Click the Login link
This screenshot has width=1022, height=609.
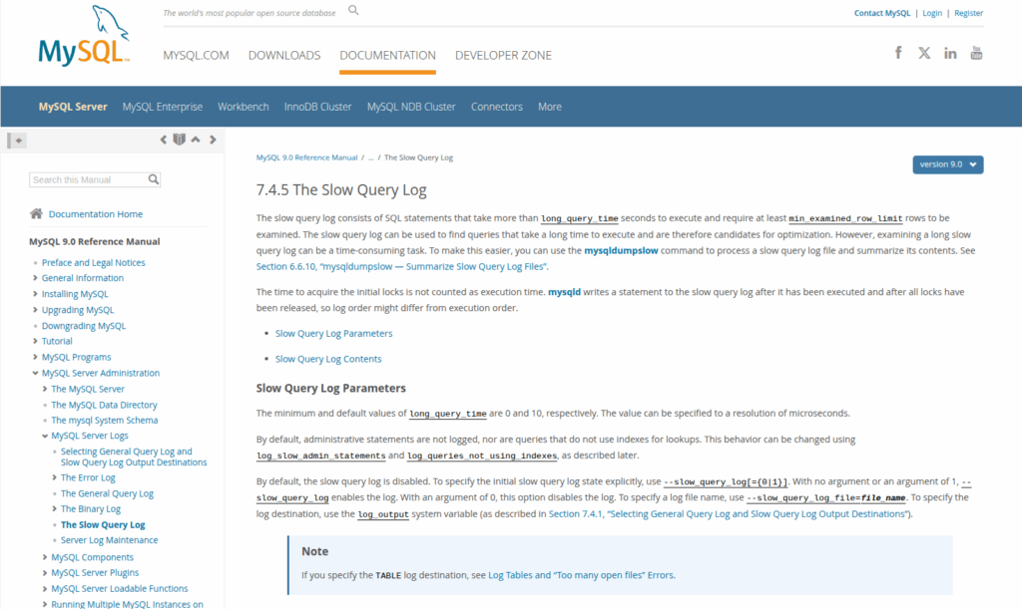point(931,12)
